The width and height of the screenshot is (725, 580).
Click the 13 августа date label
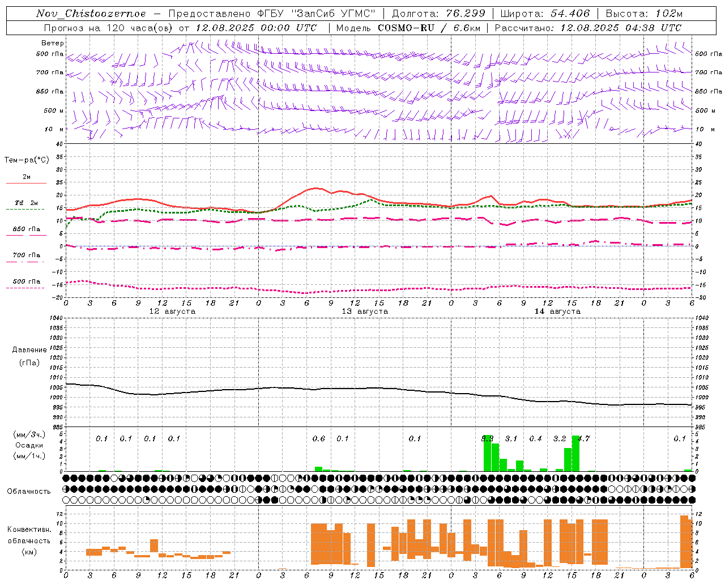pyautogui.click(x=365, y=312)
